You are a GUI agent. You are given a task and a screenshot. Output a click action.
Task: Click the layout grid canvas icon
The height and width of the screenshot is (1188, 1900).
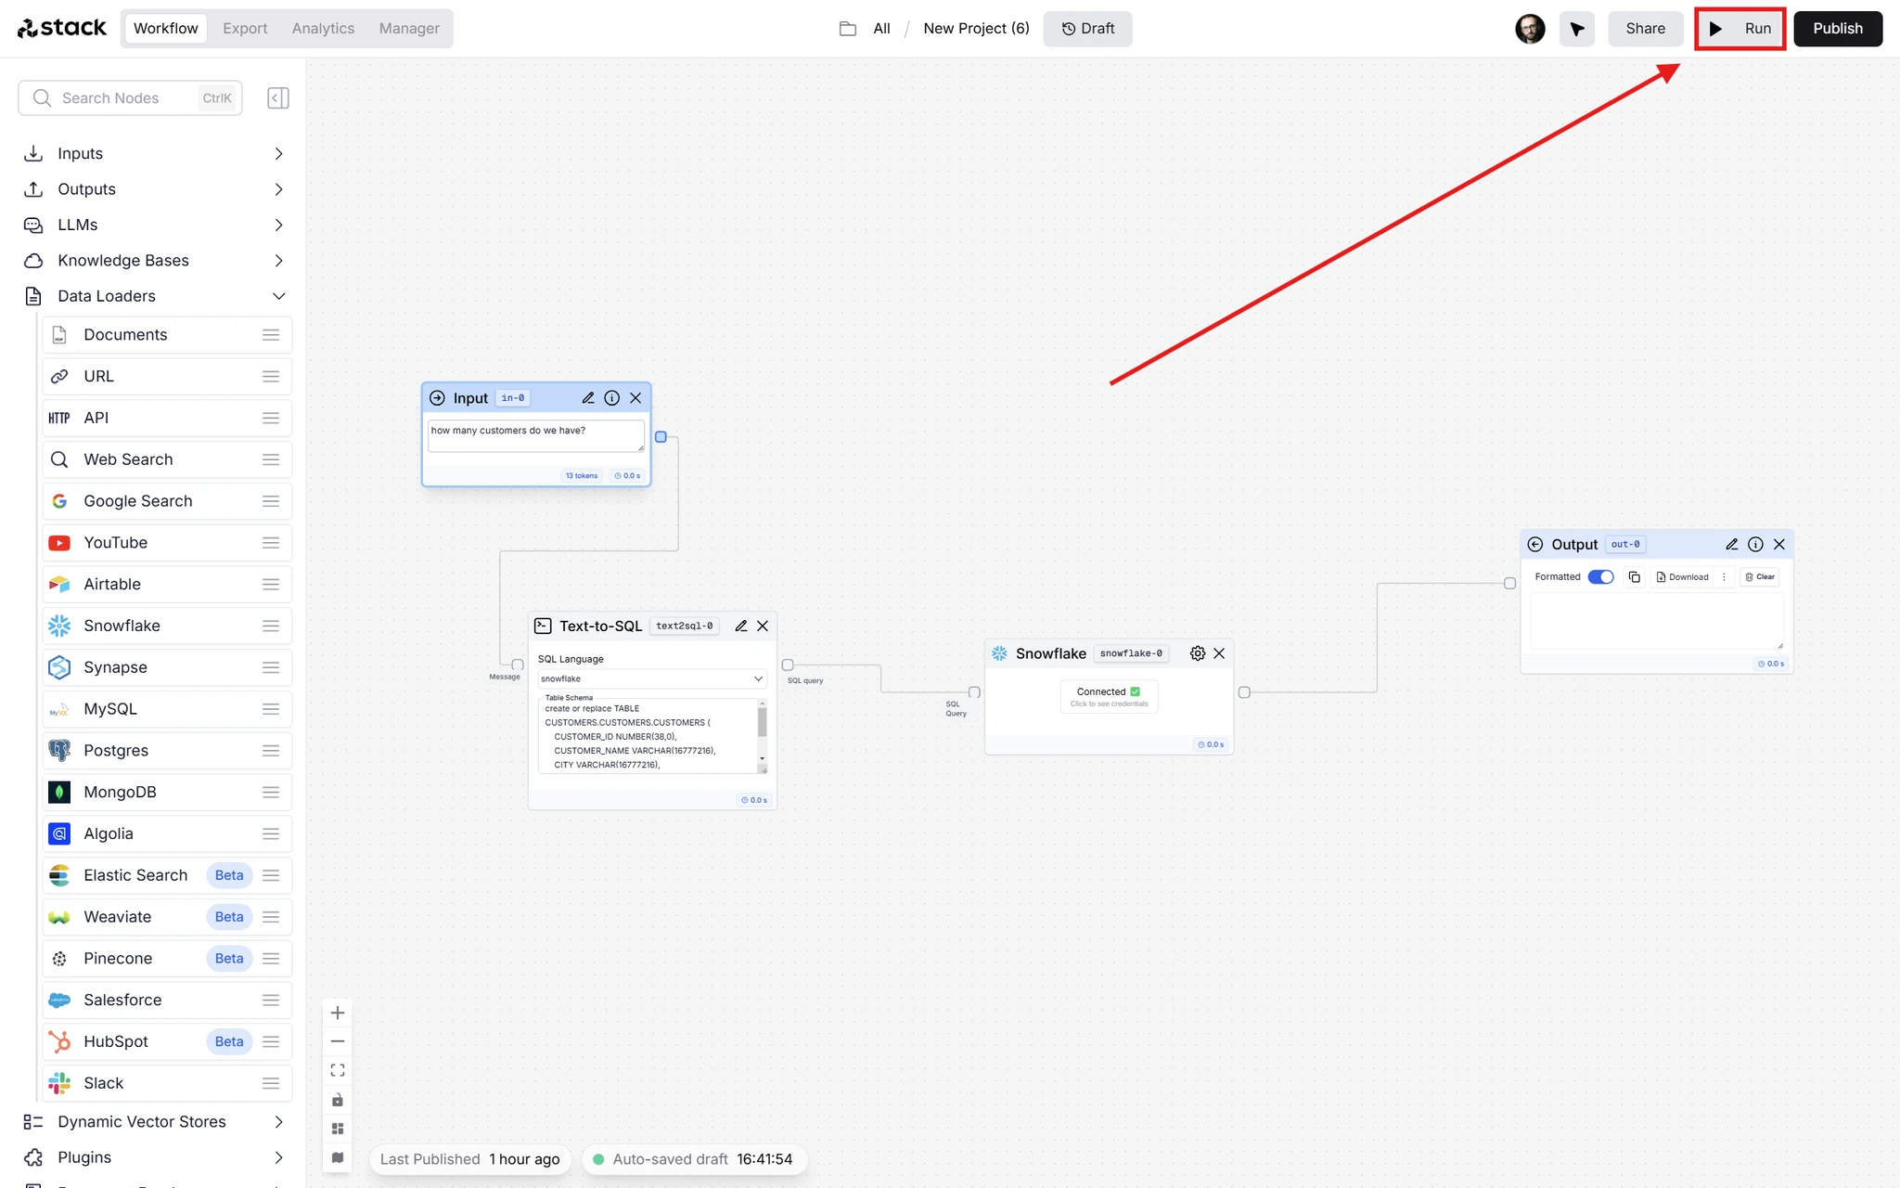click(x=338, y=1129)
